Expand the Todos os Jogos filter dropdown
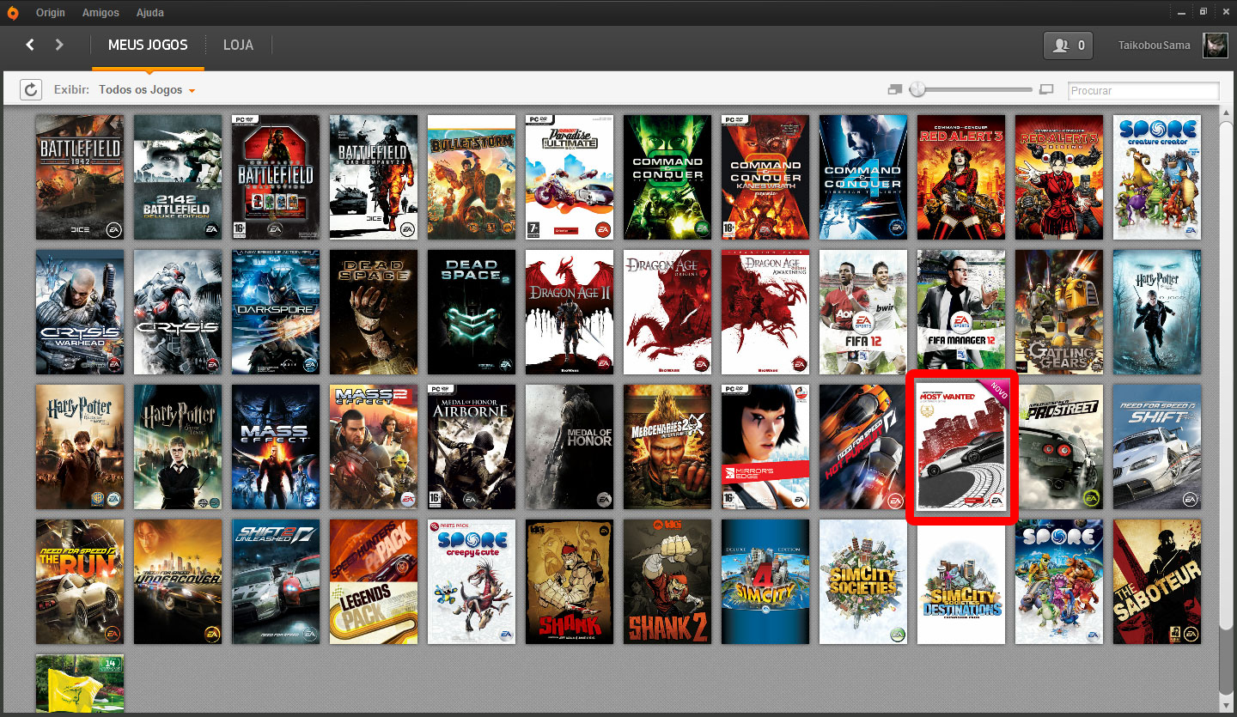Screen dimensions: 1237x717 [147, 90]
